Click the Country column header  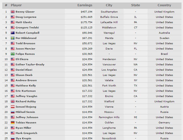click(164, 5)
